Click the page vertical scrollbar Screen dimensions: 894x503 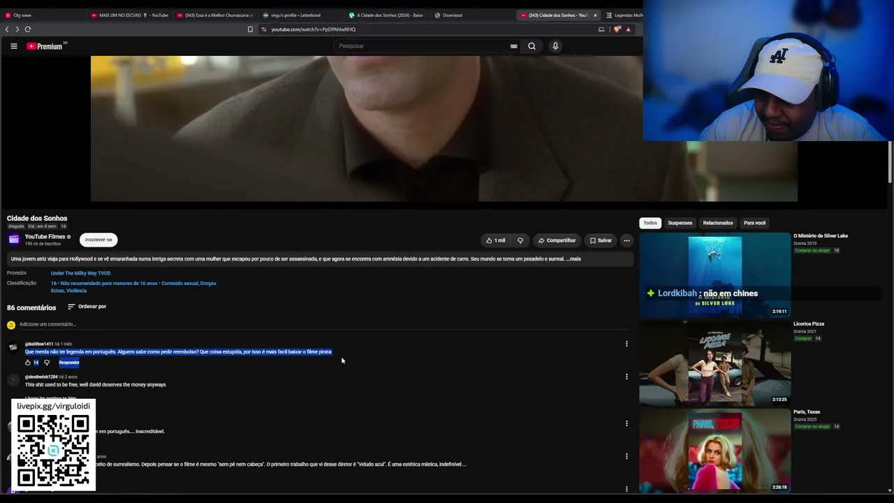coord(890,162)
